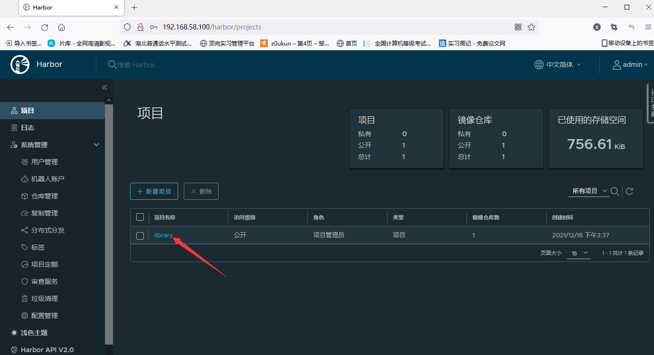Click the 新建项目 button
Viewport: 654px width, 355px height.
click(x=154, y=191)
